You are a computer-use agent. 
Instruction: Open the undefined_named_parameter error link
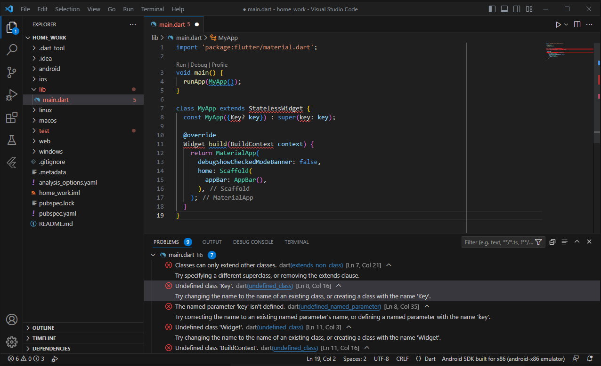pyautogui.click(x=340, y=307)
